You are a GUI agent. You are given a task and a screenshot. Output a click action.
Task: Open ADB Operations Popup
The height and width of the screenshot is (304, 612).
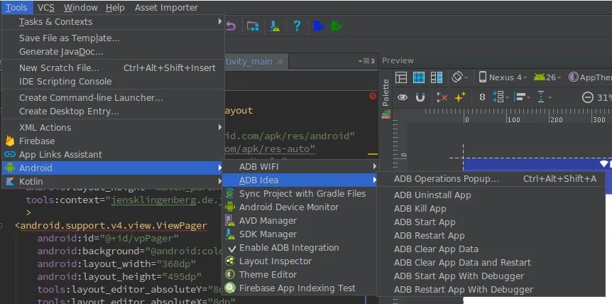click(491, 179)
